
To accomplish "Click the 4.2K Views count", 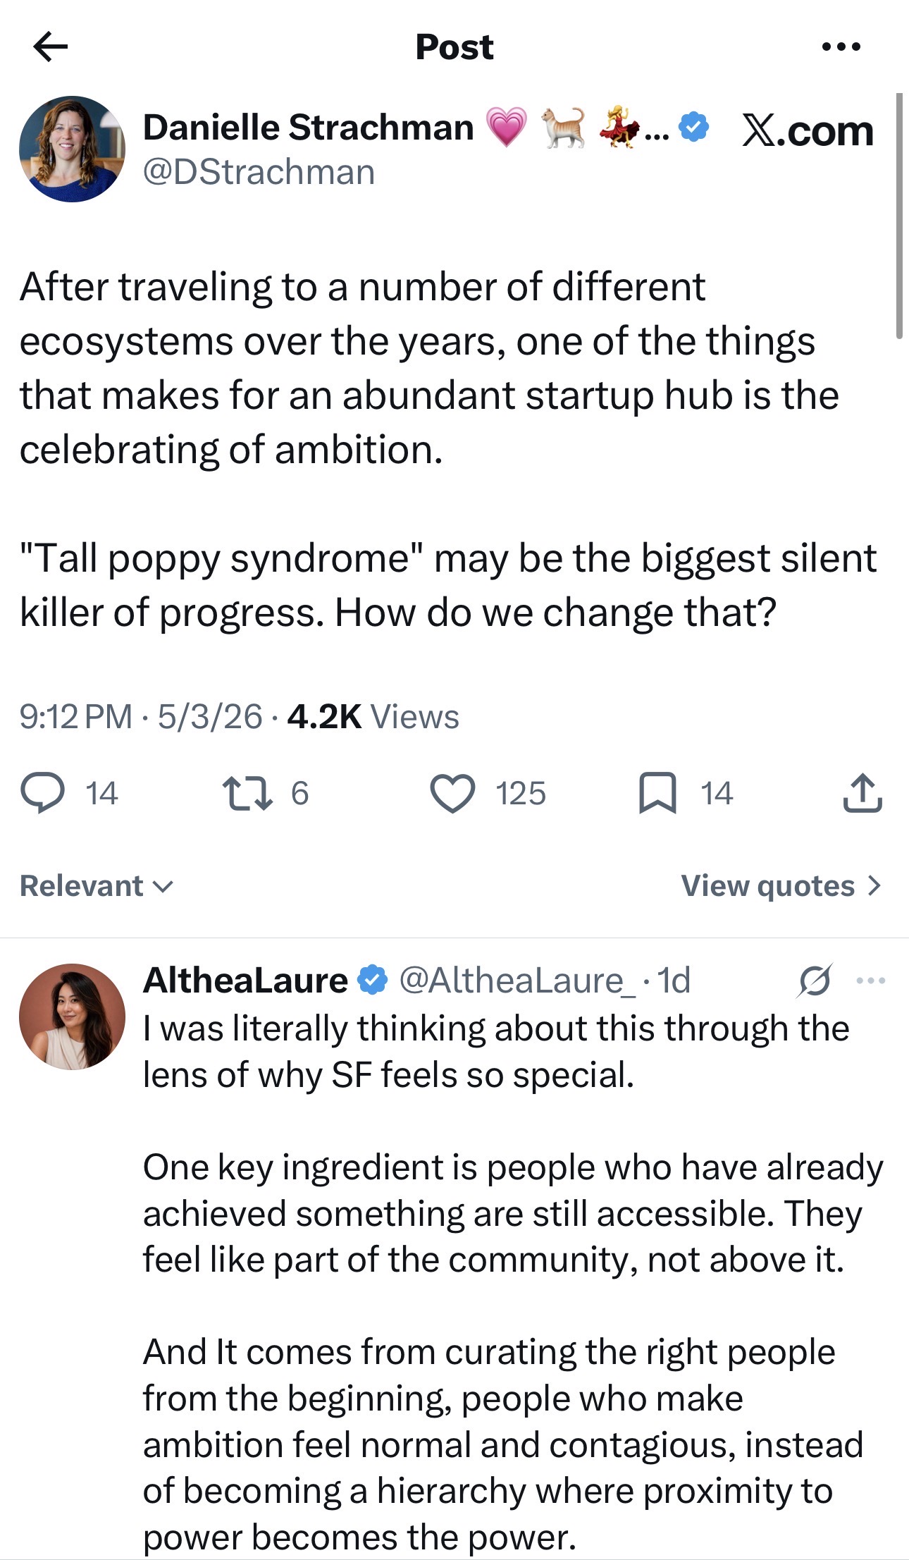I will (373, 716).
